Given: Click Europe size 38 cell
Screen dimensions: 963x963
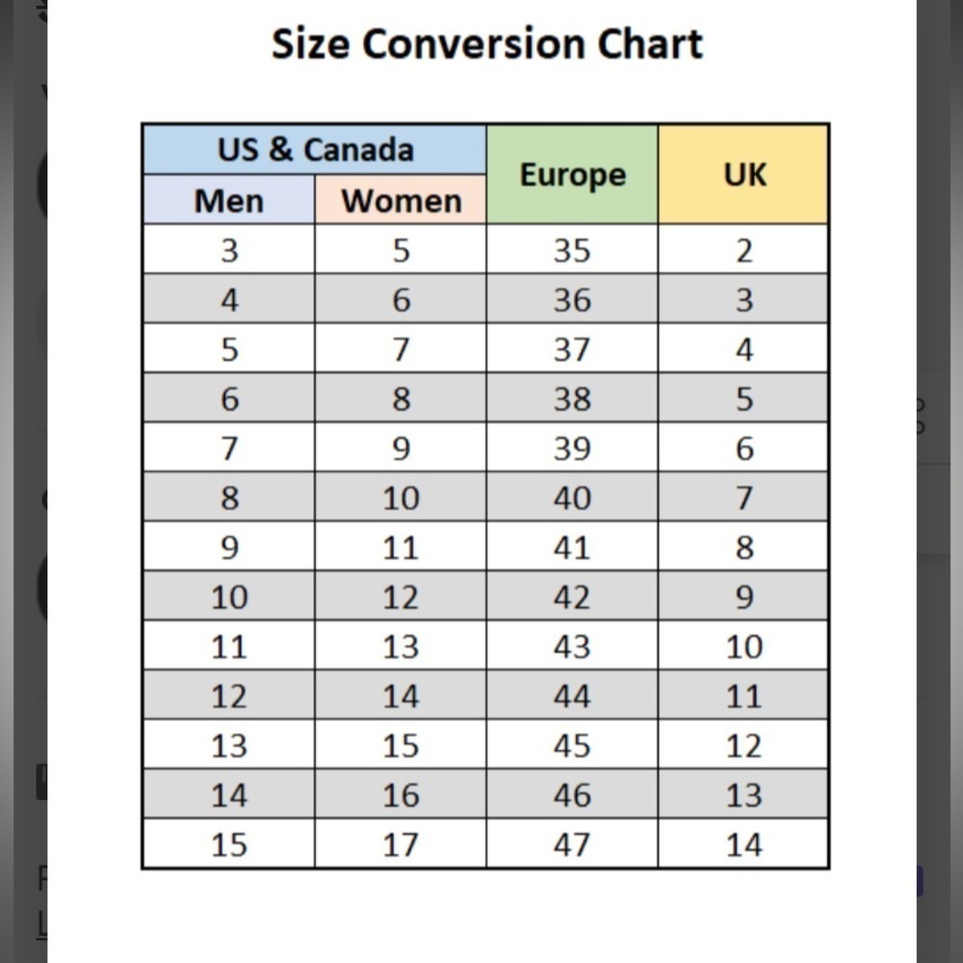Looking at the screenshot, I should click(x=572, y=398).
